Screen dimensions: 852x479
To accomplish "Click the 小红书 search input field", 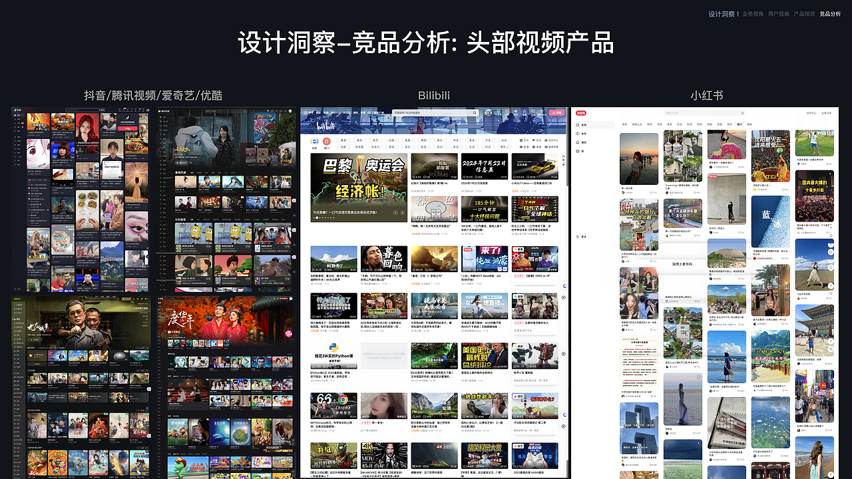I will tap(705, 113).
